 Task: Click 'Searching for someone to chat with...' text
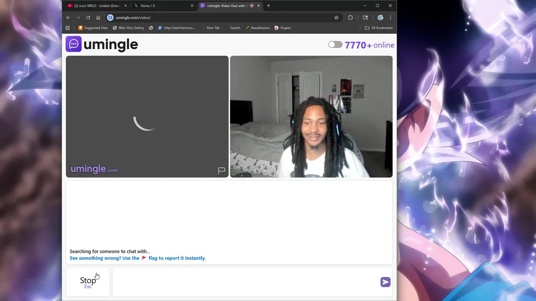point(110,252)
